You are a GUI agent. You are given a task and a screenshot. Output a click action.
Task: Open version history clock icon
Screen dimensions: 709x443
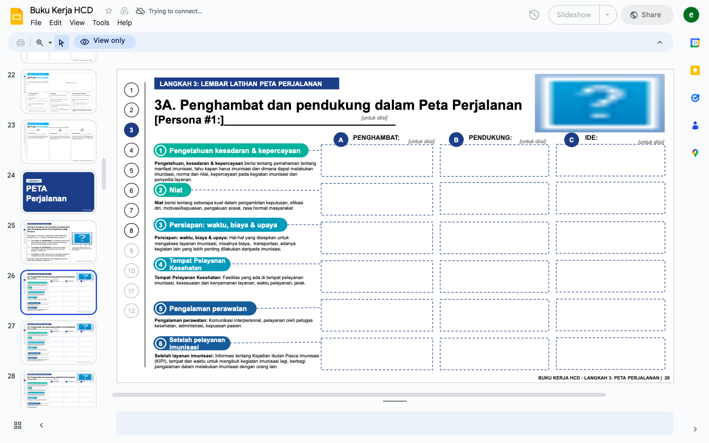534,15
